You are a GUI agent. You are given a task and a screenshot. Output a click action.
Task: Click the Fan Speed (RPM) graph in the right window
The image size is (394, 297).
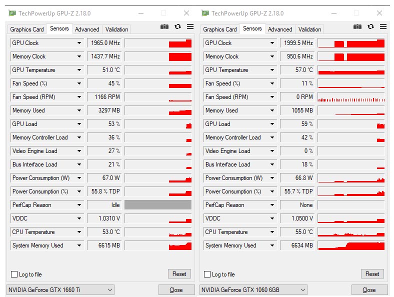tap(351, 97)
